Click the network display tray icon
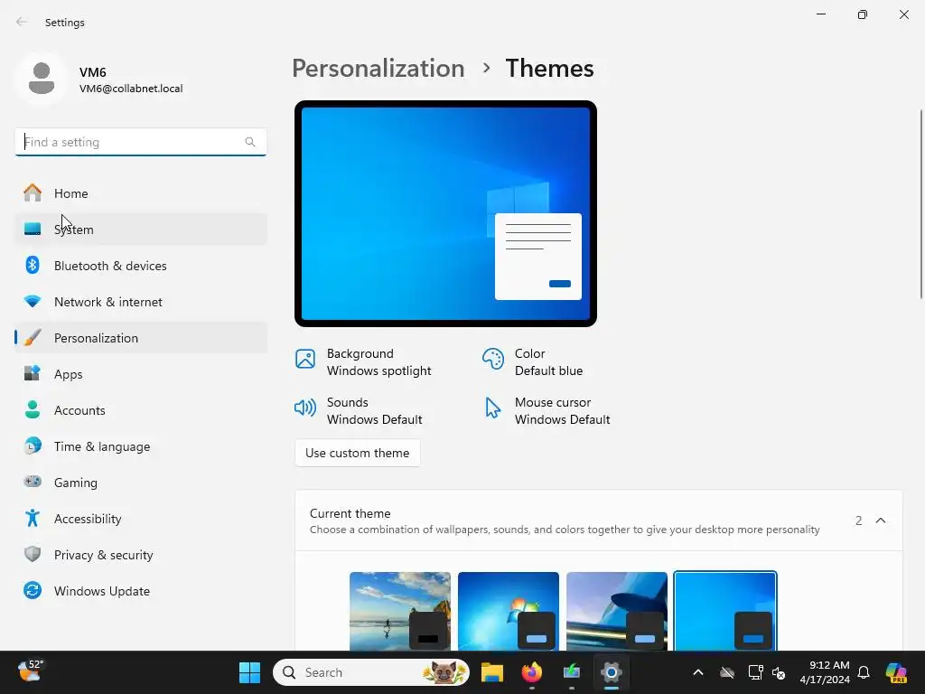Viewport: 925px width, 694px height. point(755,672)
